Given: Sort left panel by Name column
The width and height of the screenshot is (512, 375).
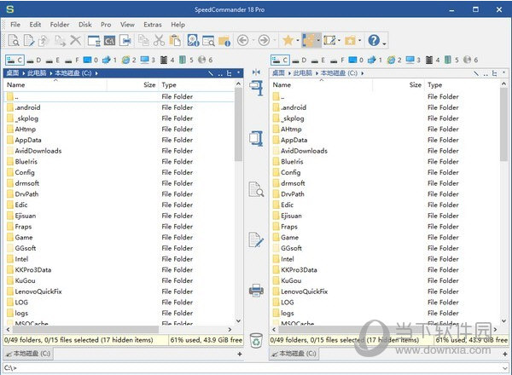Looking at the screenshot, I should point(55,84).
